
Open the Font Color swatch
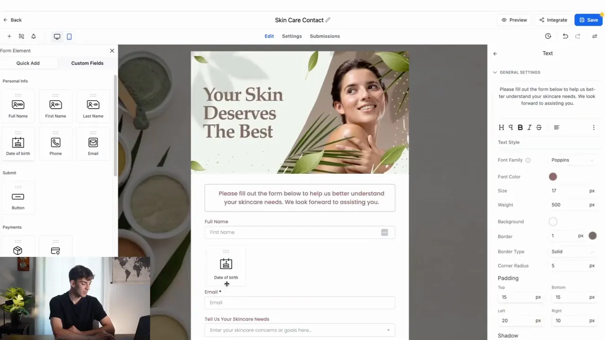pos(553,177)
